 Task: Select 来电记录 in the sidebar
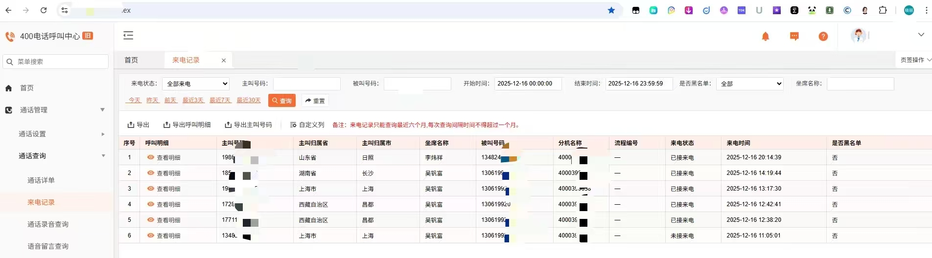pos(41,202)
